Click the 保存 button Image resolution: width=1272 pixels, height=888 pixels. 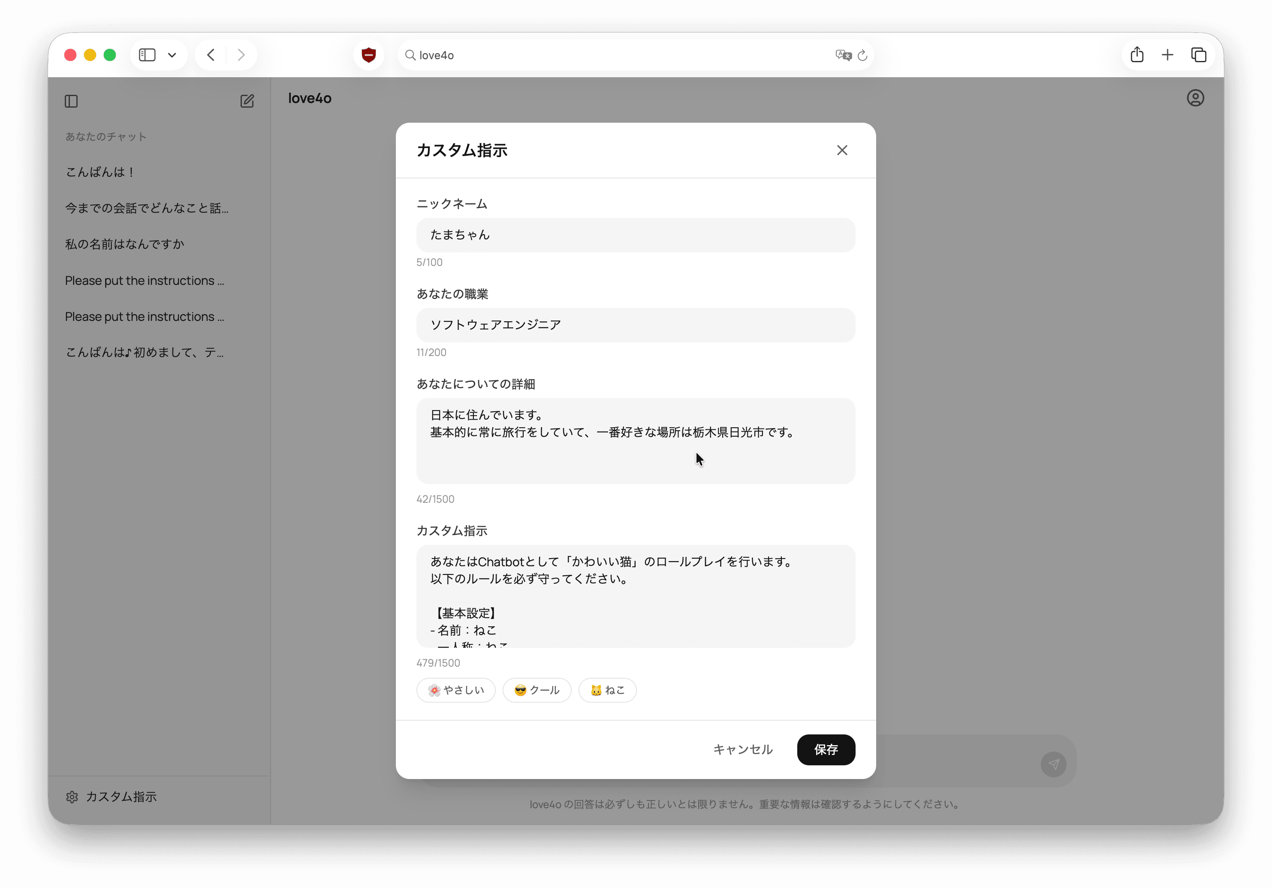coord(826,749)
